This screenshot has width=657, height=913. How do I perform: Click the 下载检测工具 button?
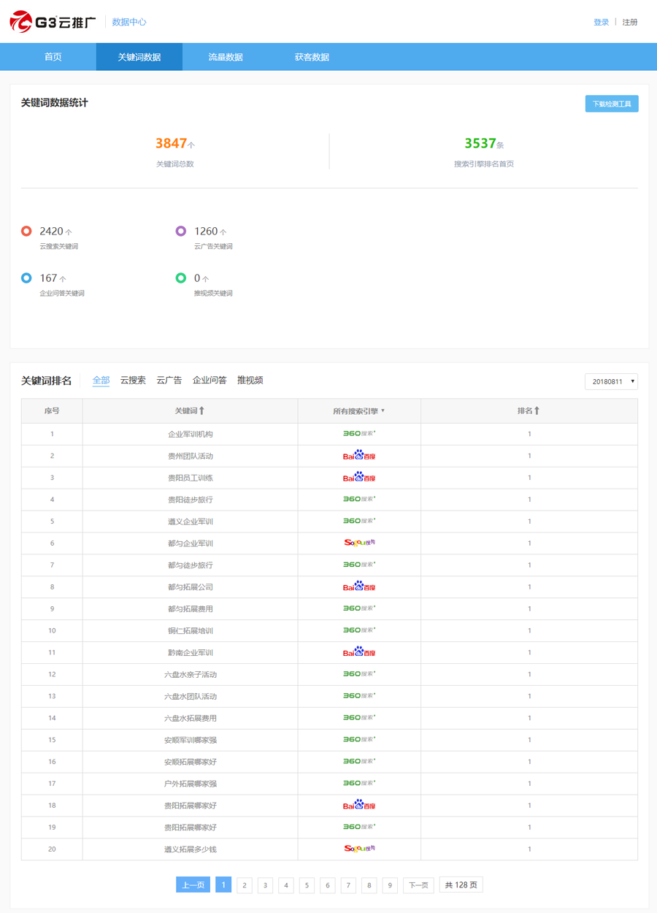click(612, 104)
